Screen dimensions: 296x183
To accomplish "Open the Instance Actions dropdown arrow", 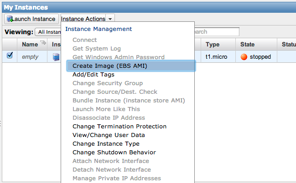I will (x=111, y=19).
